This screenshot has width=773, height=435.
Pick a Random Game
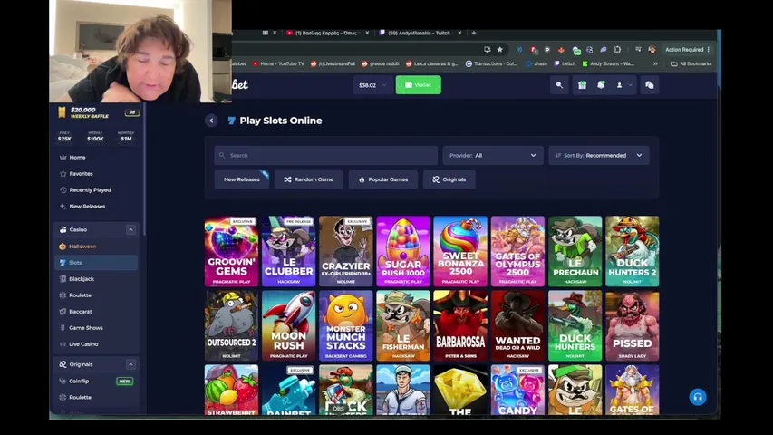click(309, 179)
